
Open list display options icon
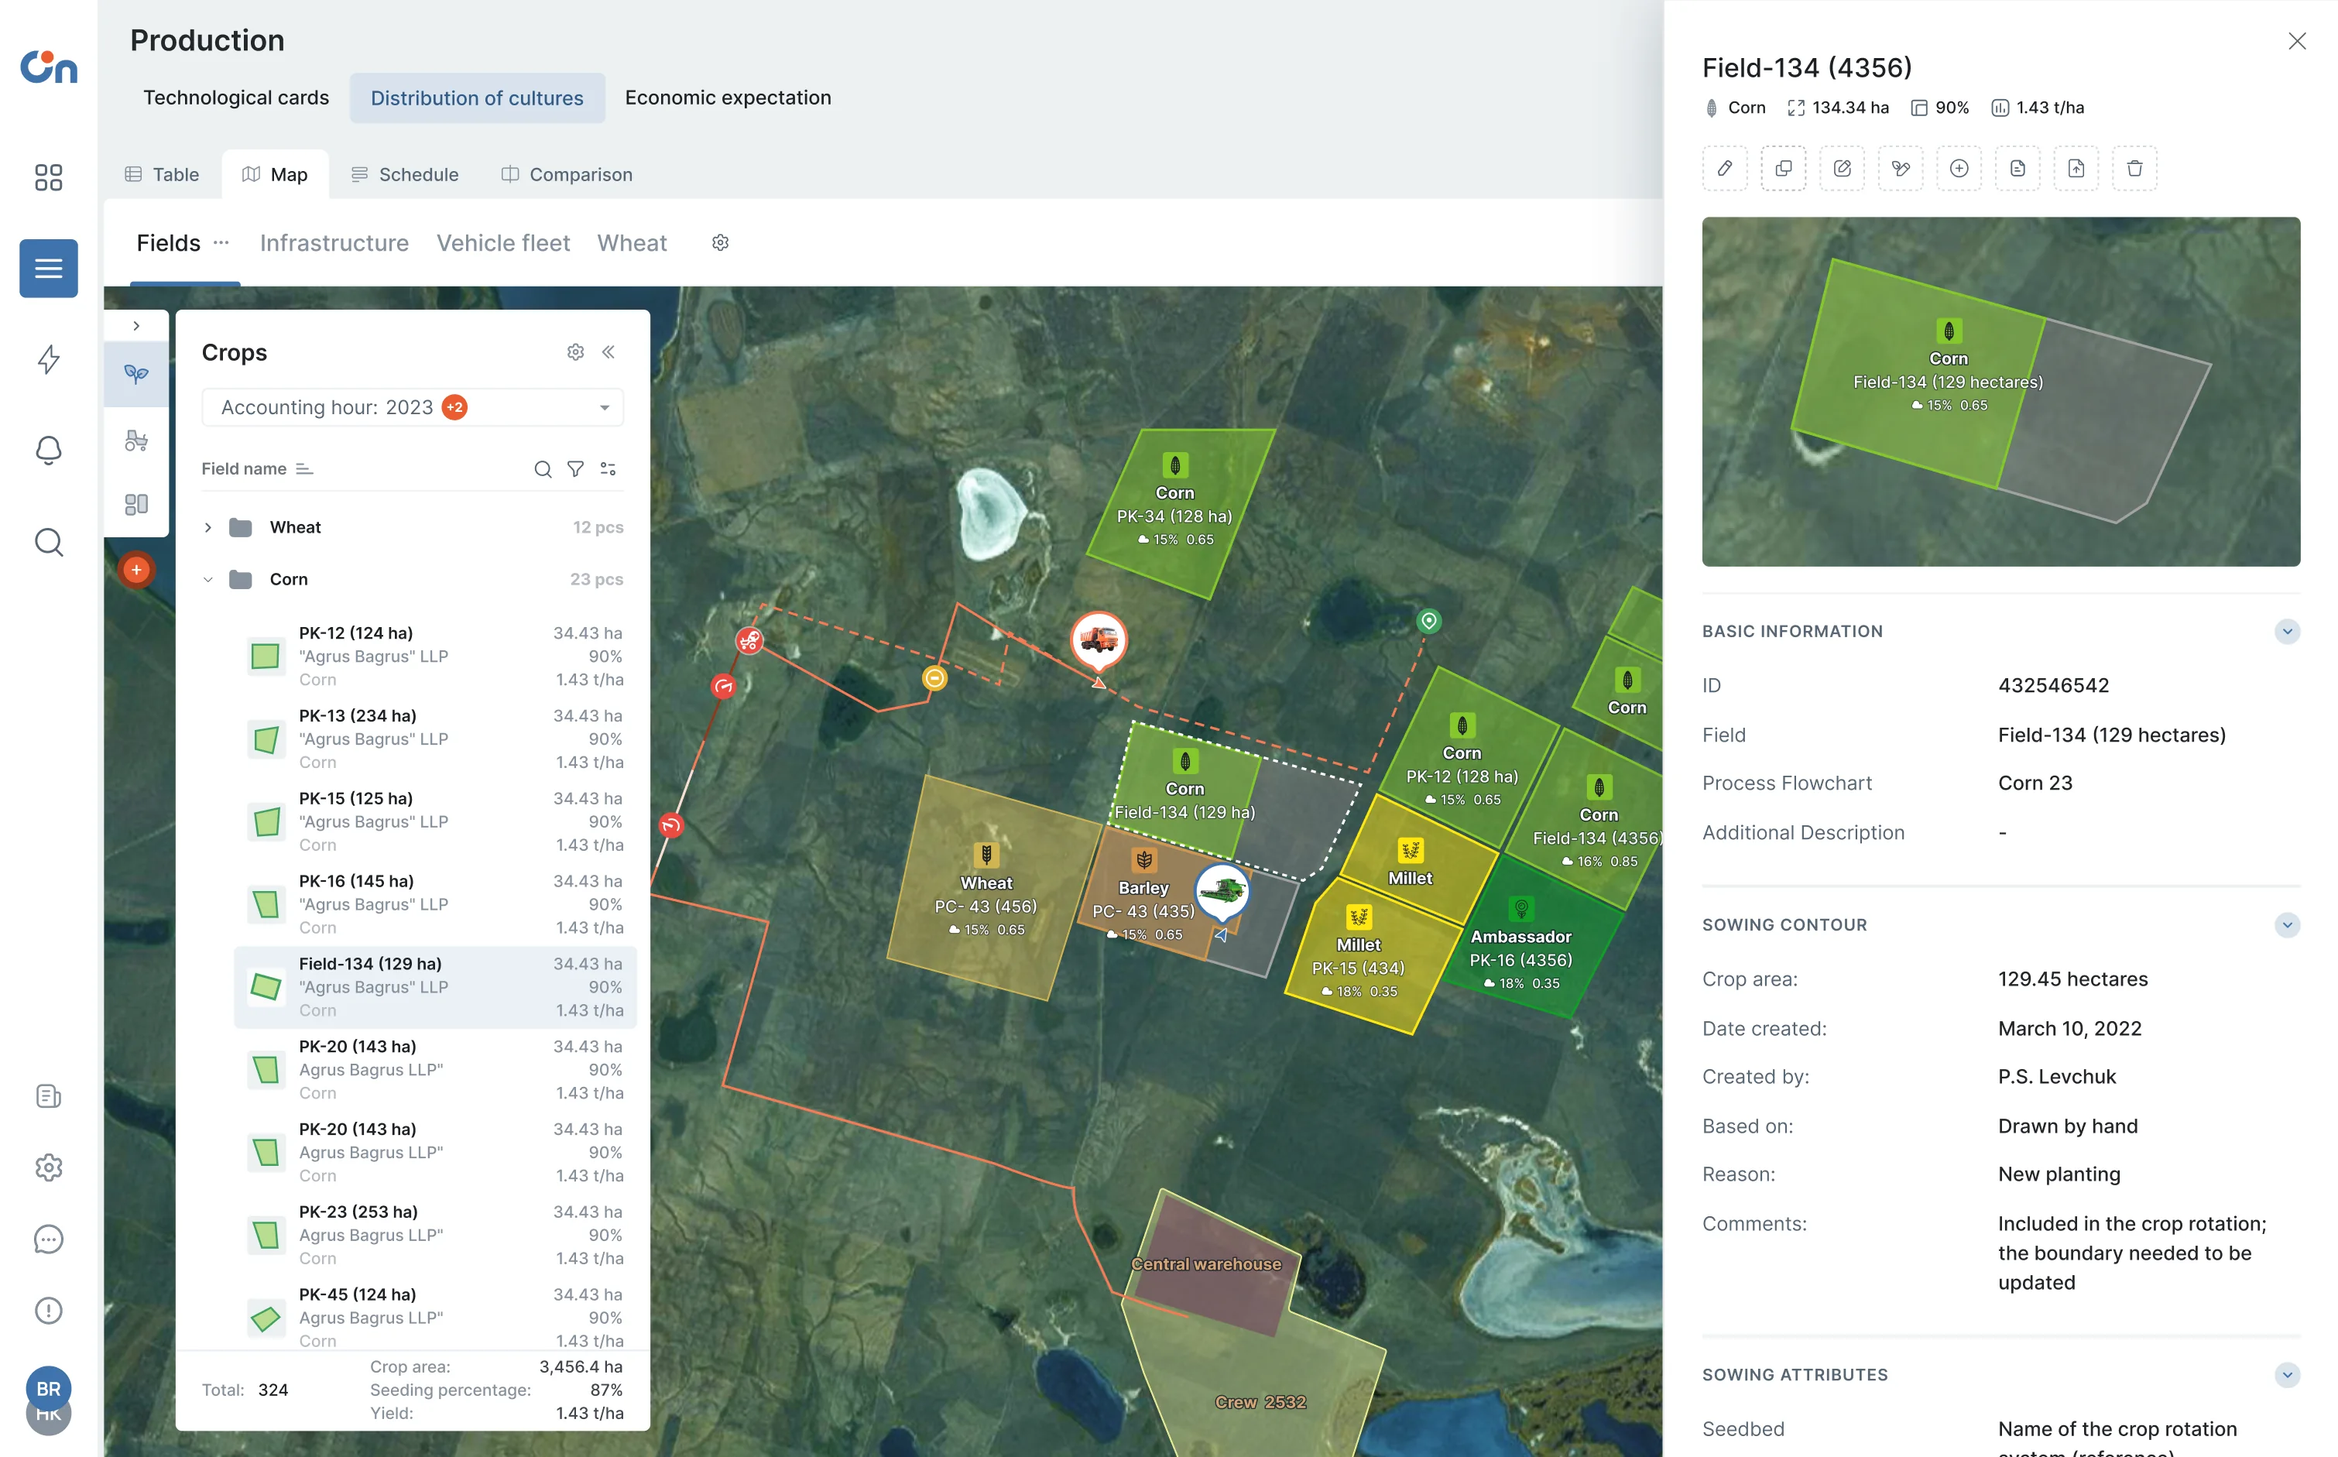608,469
